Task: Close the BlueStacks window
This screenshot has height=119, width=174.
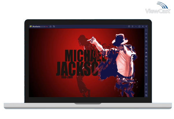Action: point(143,26)
